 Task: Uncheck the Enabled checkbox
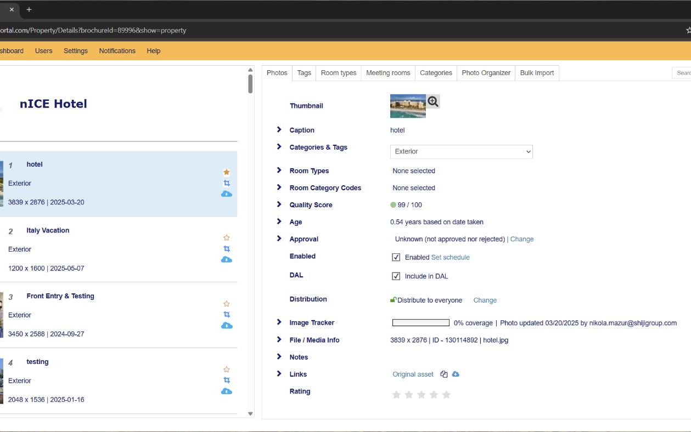pyautogui.click(x=396, y=257)
